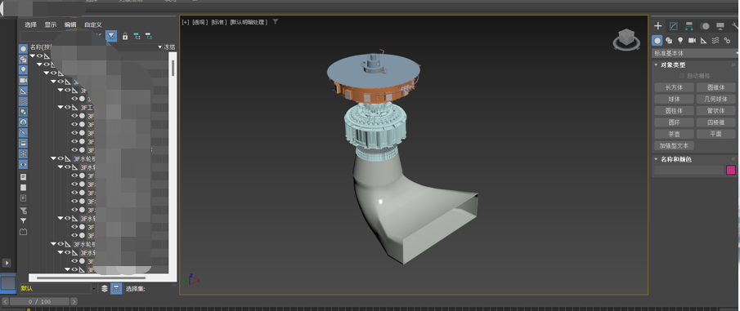Toggle cameras display filter in scene explorer
The height and width of the screenshot is (311, 740).
(x=23, y=80)
